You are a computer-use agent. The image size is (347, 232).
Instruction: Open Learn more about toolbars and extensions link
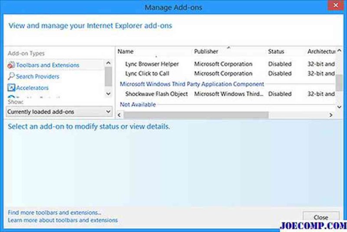click(x=62, y=220)
